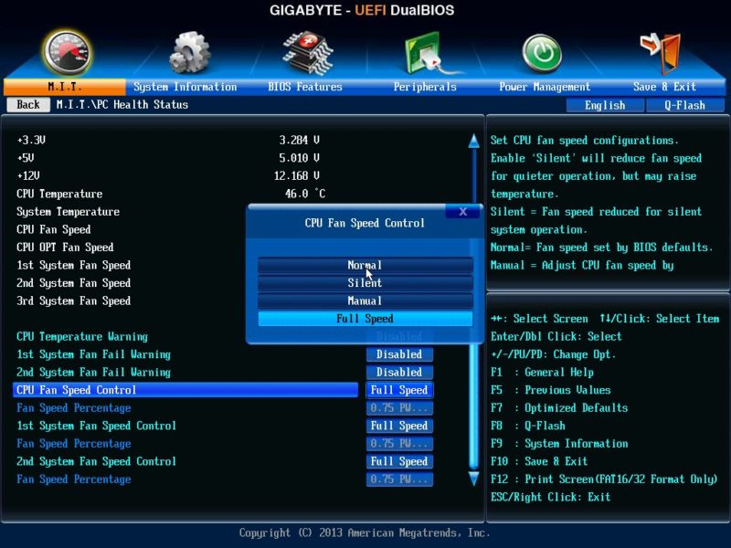The width and height of the screenshot is (731, 548).
Task: Choose Normal in CPU Fan Speed Control popup
Action: [365, 265]
